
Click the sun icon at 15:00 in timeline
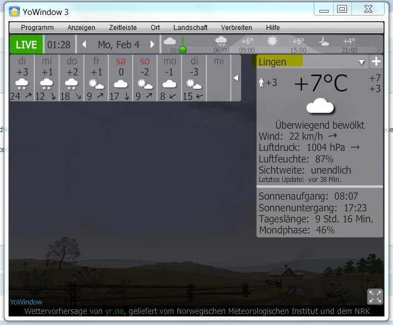pyautogui.click(x=272, y=41)
